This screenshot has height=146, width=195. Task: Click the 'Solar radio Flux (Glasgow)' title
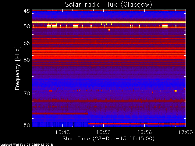click(x=108, y=5)
